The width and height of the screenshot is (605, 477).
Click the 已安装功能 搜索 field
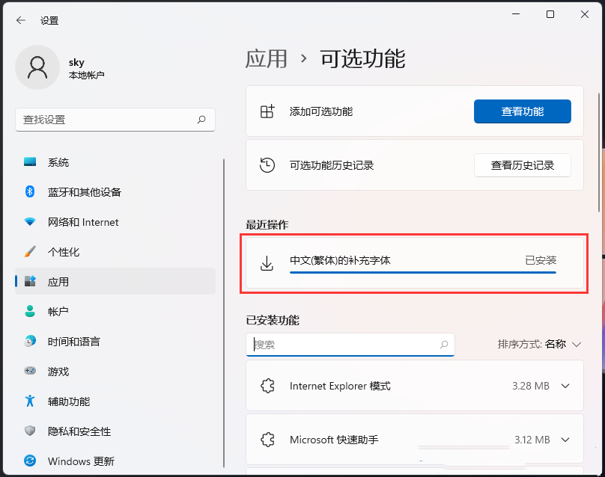(x=350, y=345)
